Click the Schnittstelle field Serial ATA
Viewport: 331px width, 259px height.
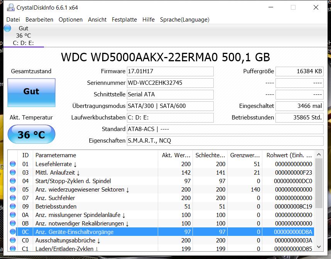(x=170, y=94)
